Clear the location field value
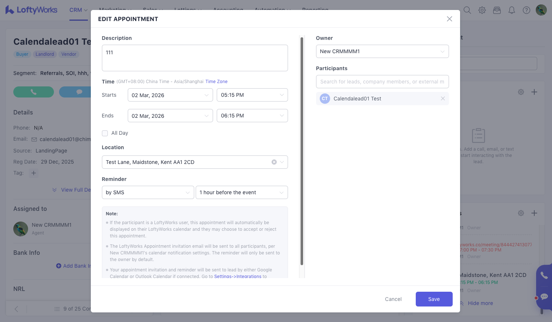Image resolution: width=552 pixels, height=322 pixels. (274, 162)
